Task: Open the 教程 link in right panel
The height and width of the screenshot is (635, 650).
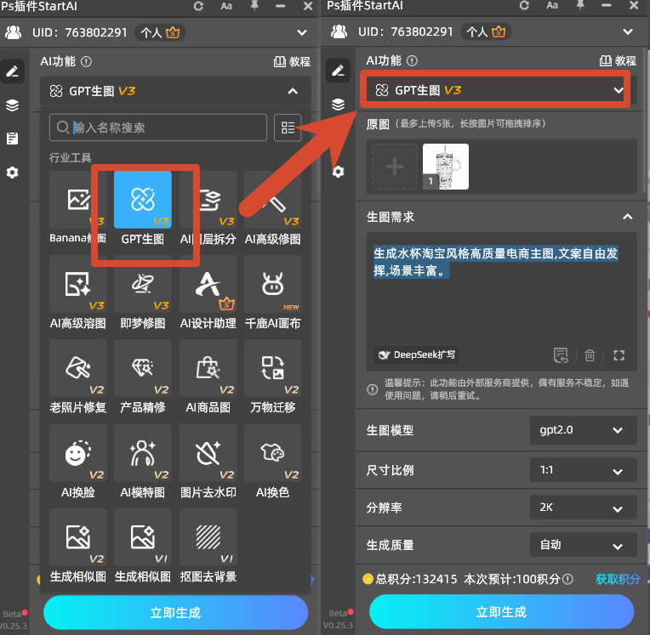Action: pyautogui.click(x=618, y=61)
